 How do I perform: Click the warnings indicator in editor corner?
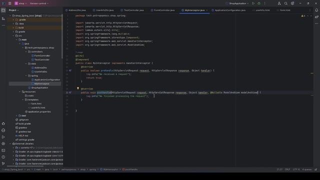pos(303,15)
